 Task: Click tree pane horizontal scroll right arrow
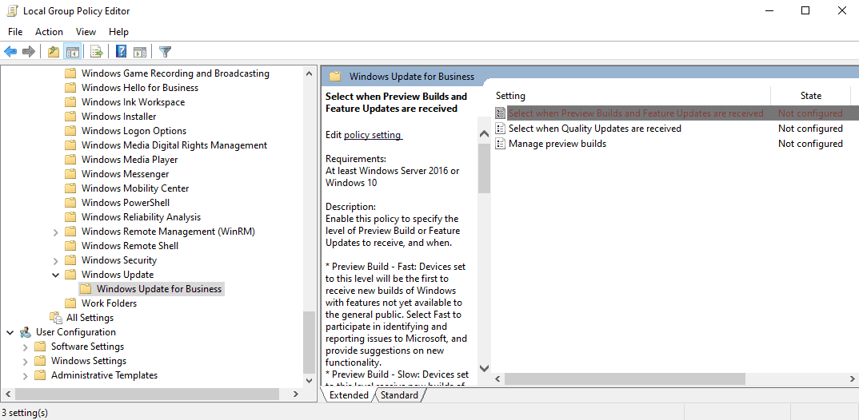click(296, 394)
